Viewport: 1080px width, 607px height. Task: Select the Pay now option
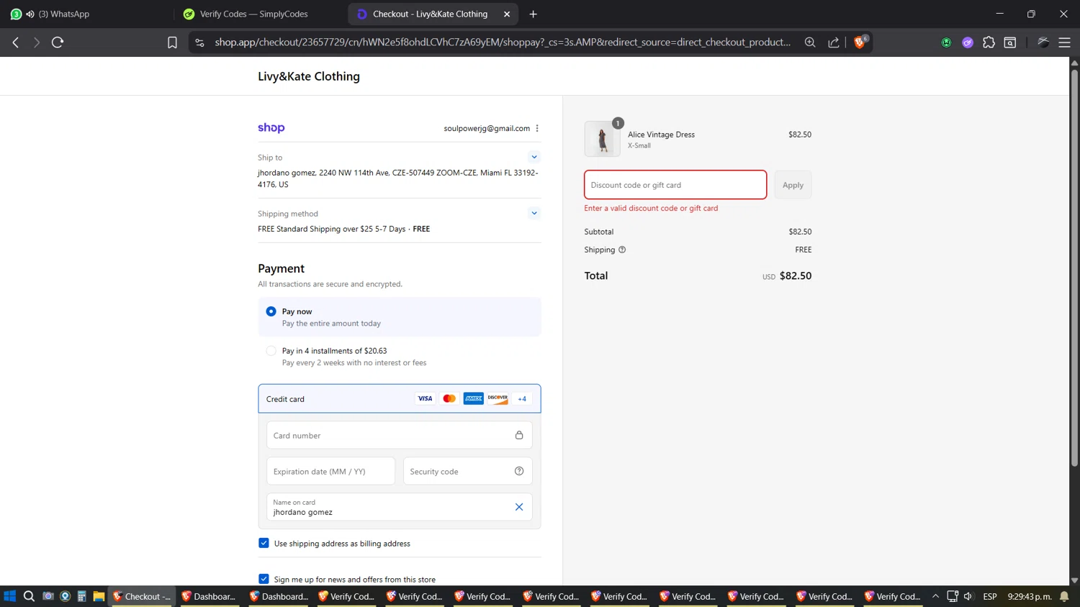pyautogui.click(x=271, y=311)
